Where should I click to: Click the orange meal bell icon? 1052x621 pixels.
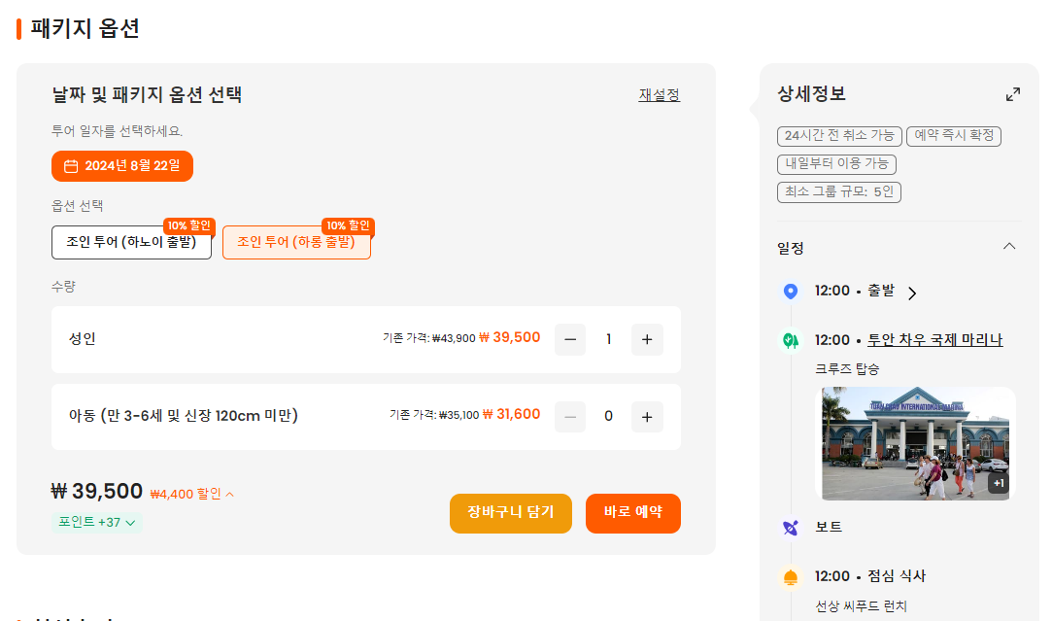[791, 577]
